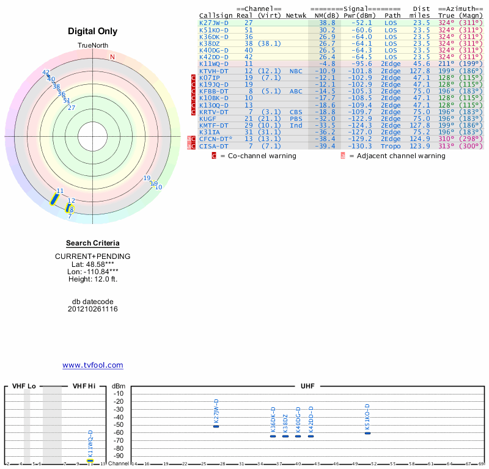Image resolution: width=489 pixels, height=469 pixels.
Task: Click the channel 27 label on the radar
Action: (x=72, y=107)
